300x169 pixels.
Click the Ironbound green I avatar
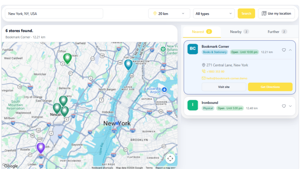coord(193,105)
